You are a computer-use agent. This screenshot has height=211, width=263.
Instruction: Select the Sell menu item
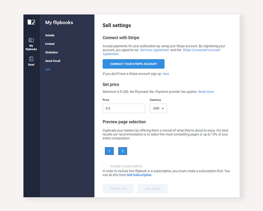click(48, 69)
